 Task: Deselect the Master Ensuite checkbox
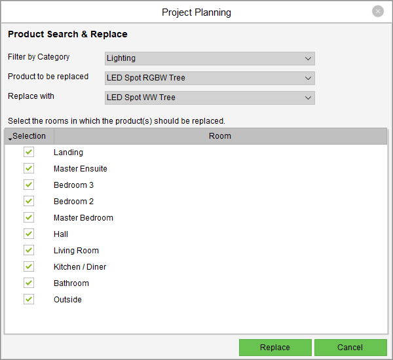click(29, 168)
